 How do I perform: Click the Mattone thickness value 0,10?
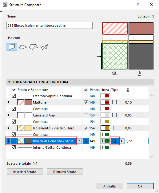[129, 102]
